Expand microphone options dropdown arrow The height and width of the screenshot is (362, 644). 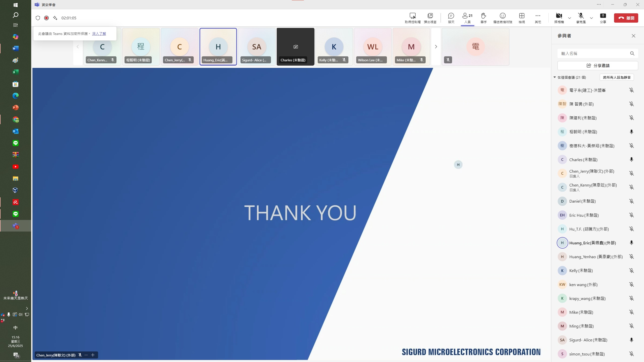tap(591, 18)
